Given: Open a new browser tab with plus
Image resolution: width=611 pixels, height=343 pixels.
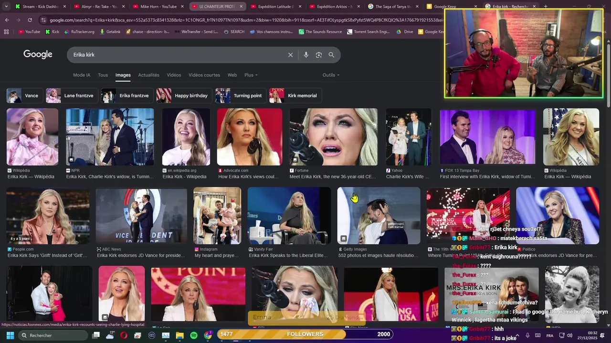Looking at the screenshot, I should tap(546, 7).
